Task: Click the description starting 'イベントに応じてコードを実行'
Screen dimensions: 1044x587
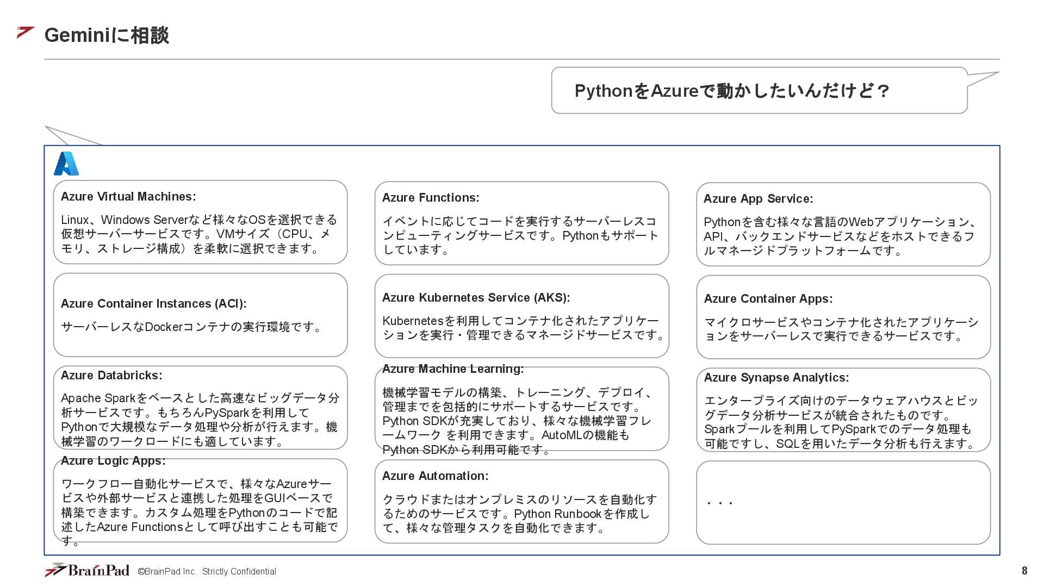Action: pyautogui.click(x=520, y=235)
